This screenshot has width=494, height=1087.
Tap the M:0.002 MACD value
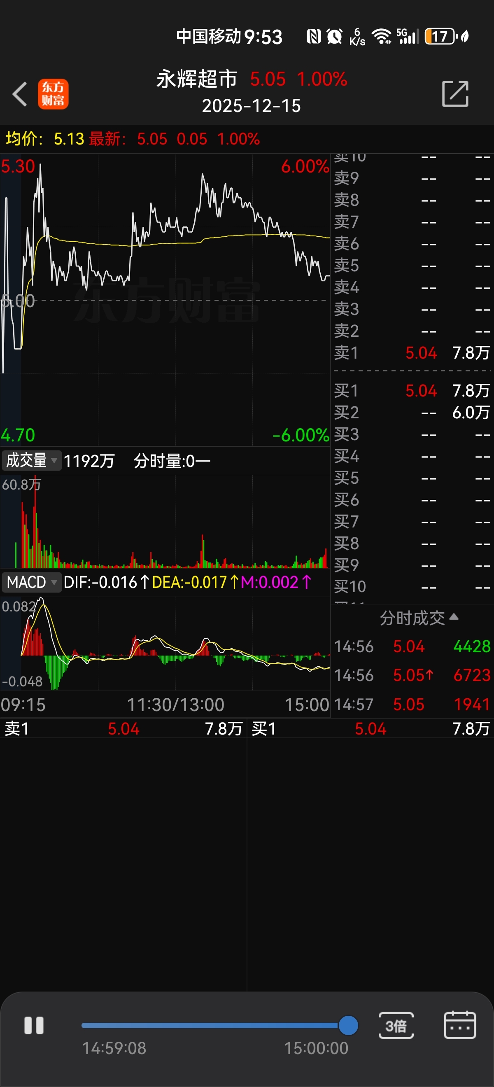276,582
